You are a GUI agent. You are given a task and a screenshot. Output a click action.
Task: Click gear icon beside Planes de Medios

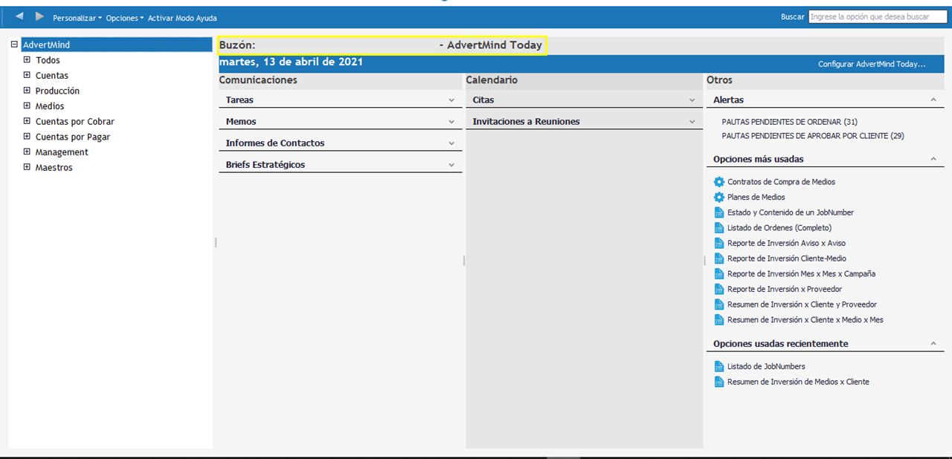pos(718,198)
